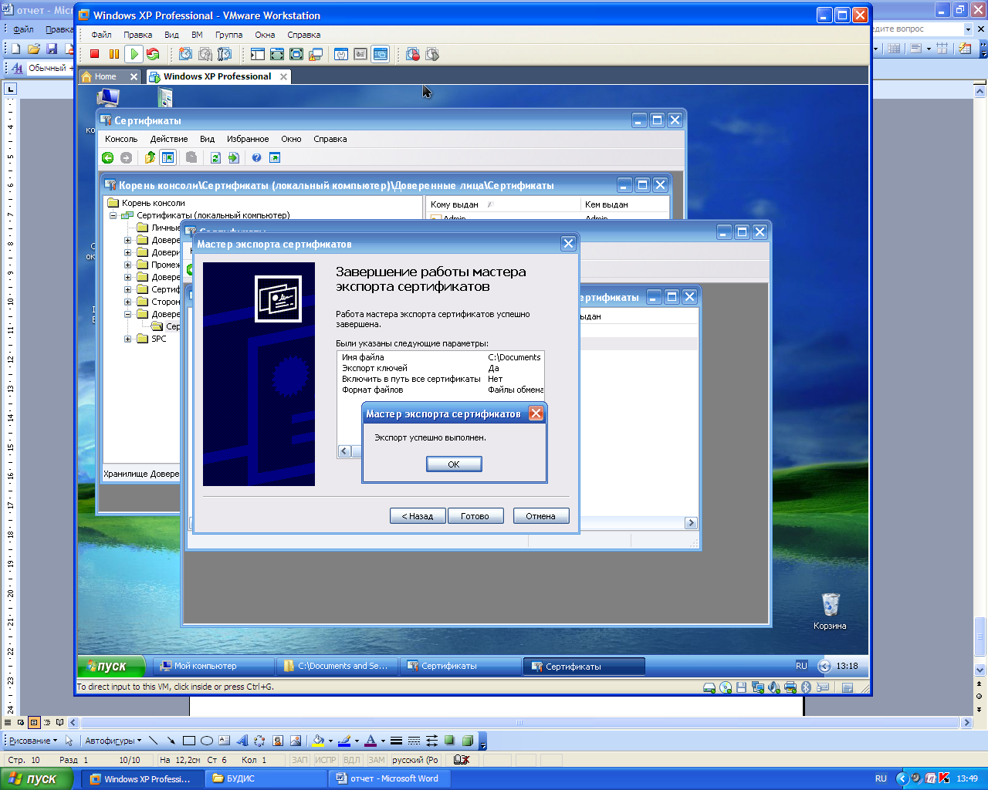The image size is (988, 790).
Task: Toggle ИСПР indicator in Word status bar
Action: point(326,760)
